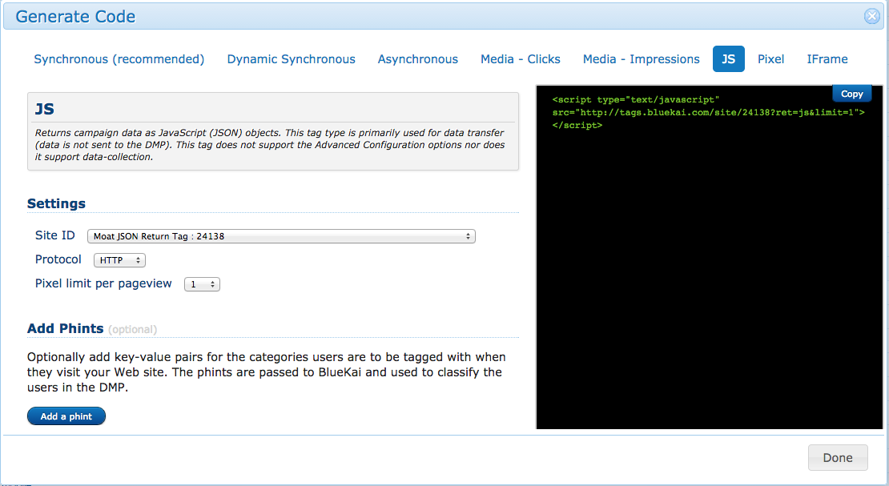The image size is (889, 486).
Task: Click the opening <script type="text/javascript" line
Action: pos(636,100)
